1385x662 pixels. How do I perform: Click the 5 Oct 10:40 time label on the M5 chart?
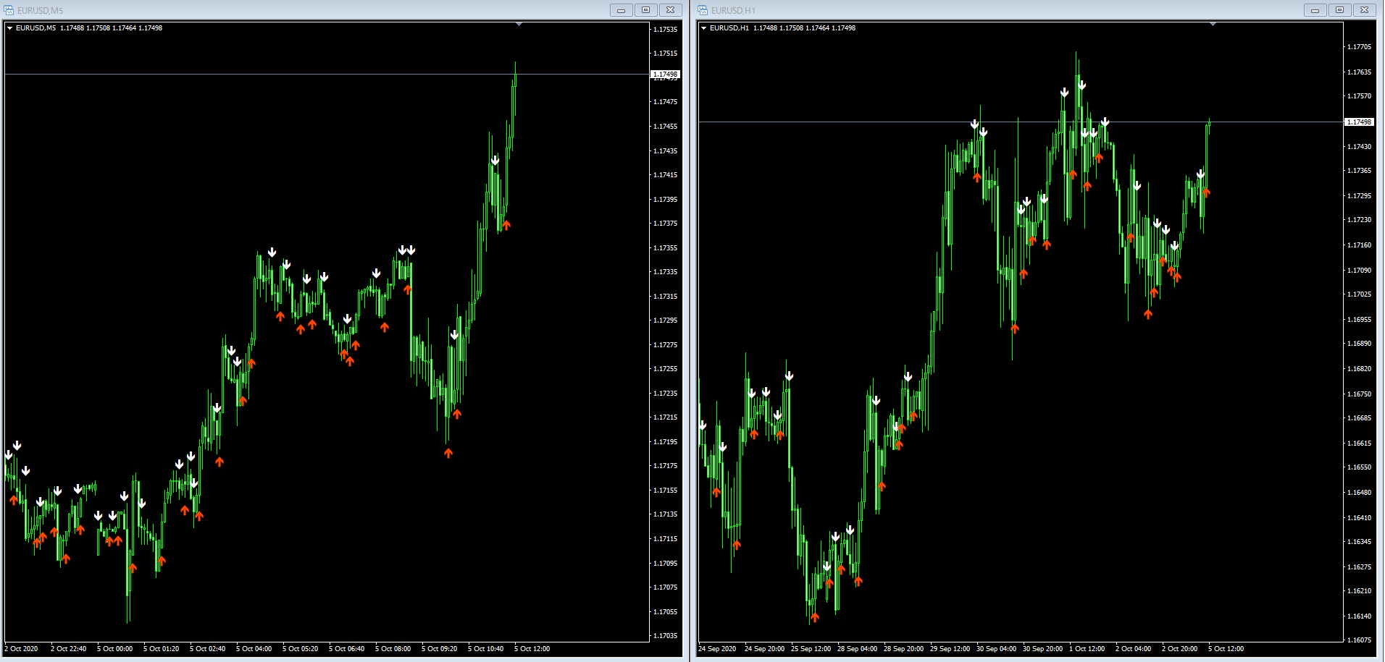point(485,649)
